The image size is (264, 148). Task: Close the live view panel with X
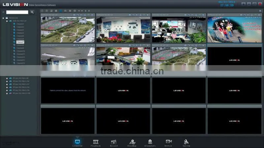[x=260, y=11]
